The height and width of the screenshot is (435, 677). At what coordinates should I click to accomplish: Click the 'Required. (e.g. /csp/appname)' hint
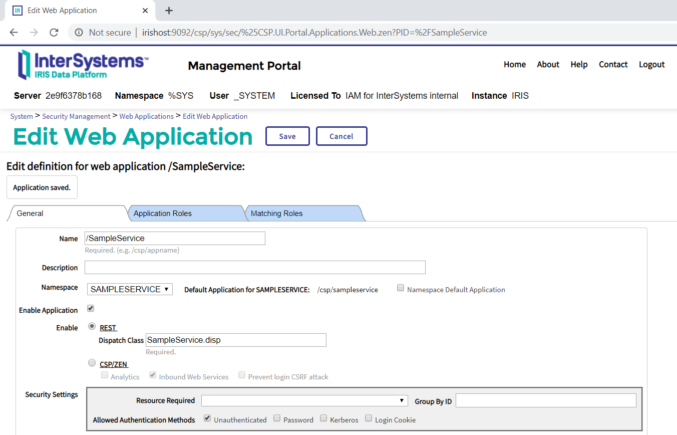click(x=132, y=250)
